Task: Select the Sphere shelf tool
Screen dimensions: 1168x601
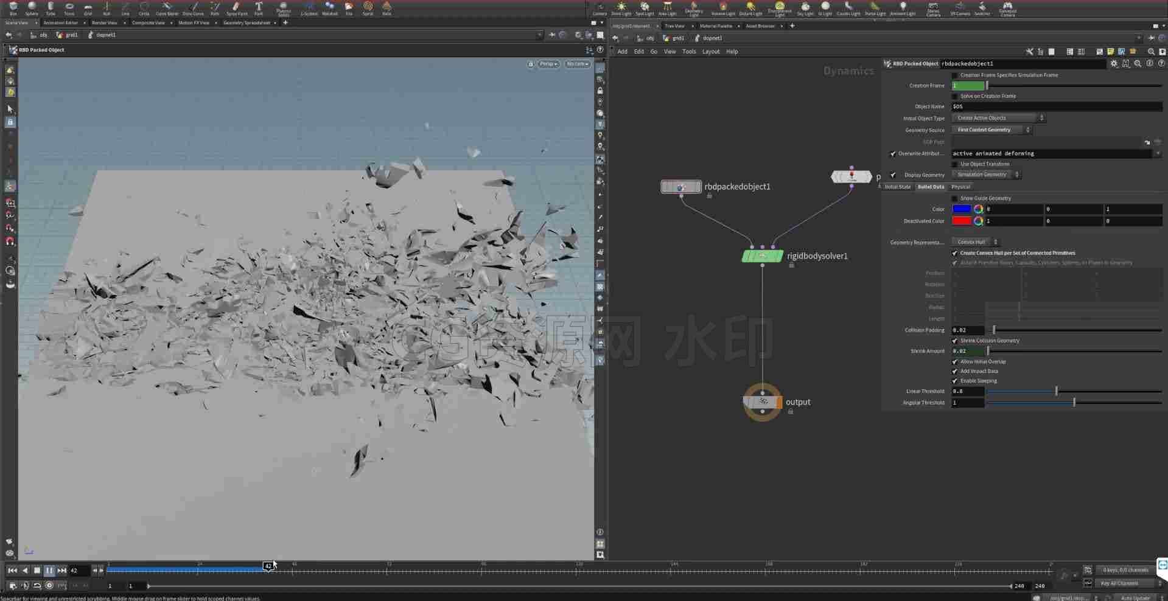Action: tap(32, 8)
